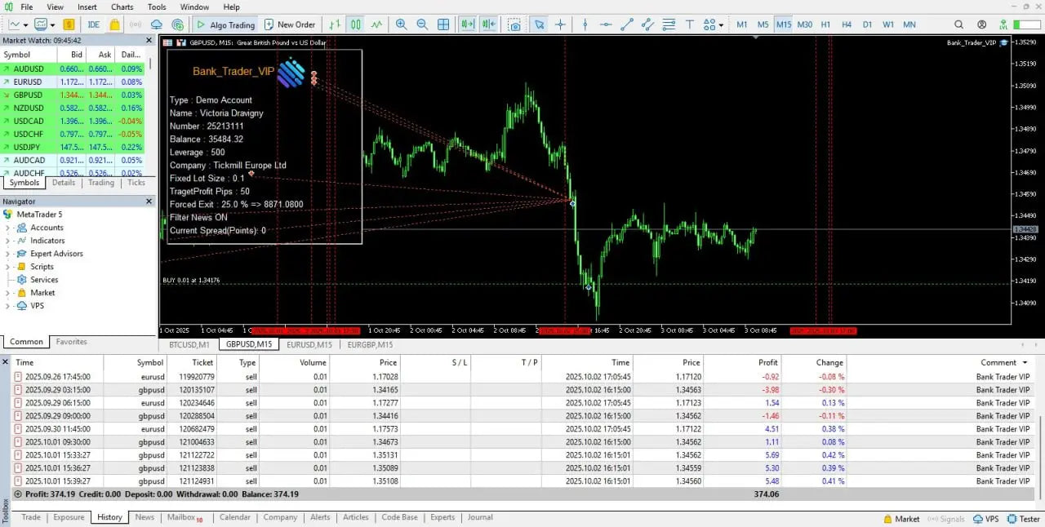Click the gold dollar trading account icon
Image resolution: width=1045 pixels, height=527 pixels.
click(69, 24)
